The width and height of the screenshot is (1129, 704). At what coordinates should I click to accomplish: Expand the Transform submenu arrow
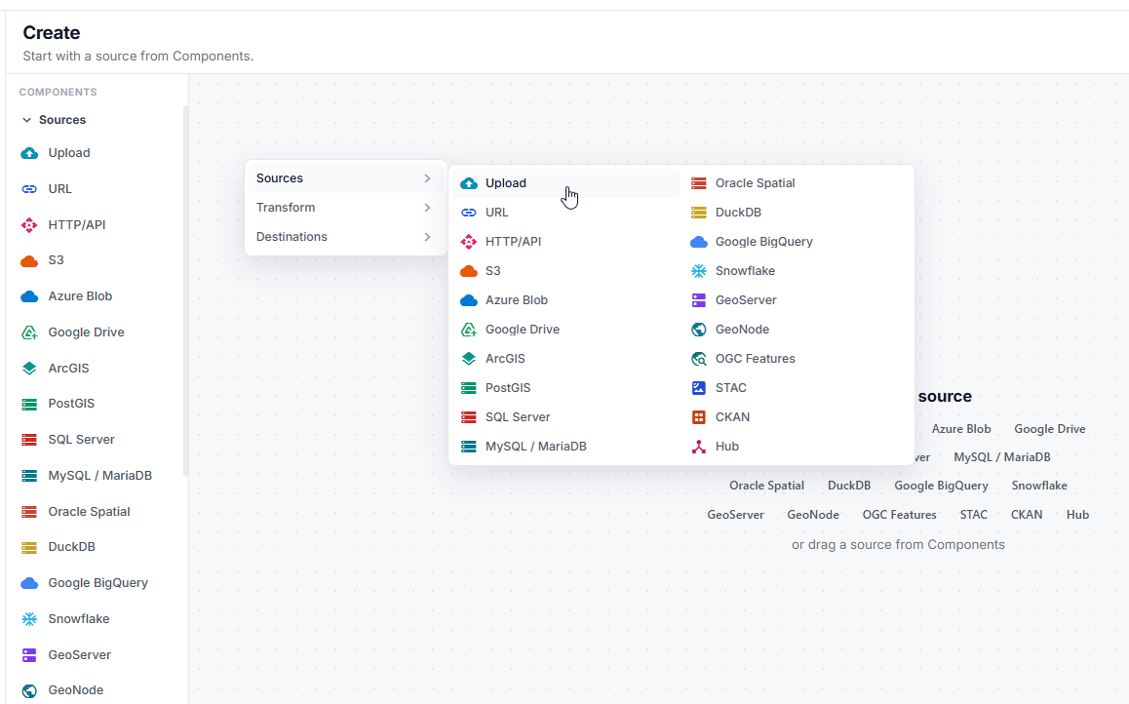pyautogui.click(x=427, y=208)
